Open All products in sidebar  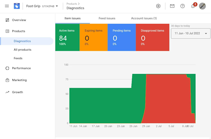(22, 50)
